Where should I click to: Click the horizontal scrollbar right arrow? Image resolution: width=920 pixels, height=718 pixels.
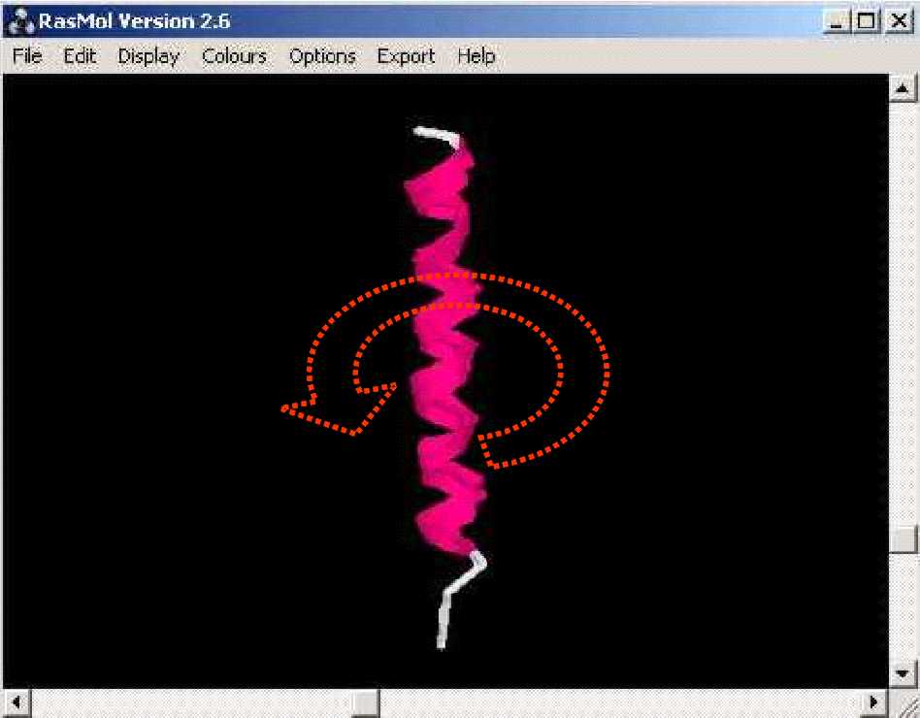tap(876, 702)
